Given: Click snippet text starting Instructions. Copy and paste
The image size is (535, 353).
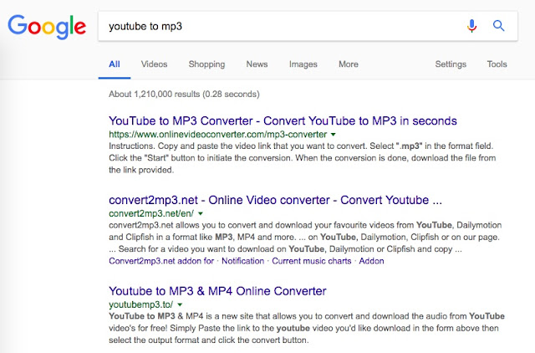Looking at the screenshot, I should pos(303,158).
